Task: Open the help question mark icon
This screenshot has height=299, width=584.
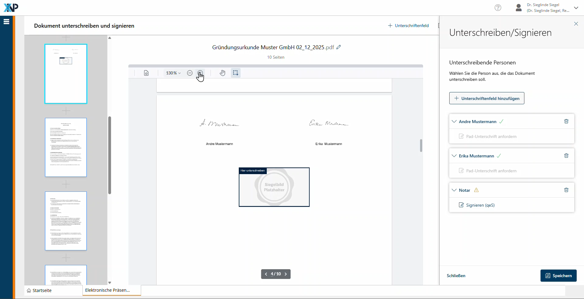Action: click(498, 8)
